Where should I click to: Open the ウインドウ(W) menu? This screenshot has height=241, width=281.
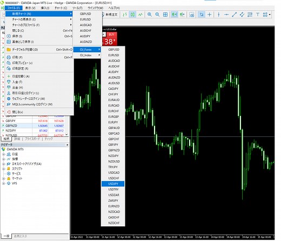96,8
